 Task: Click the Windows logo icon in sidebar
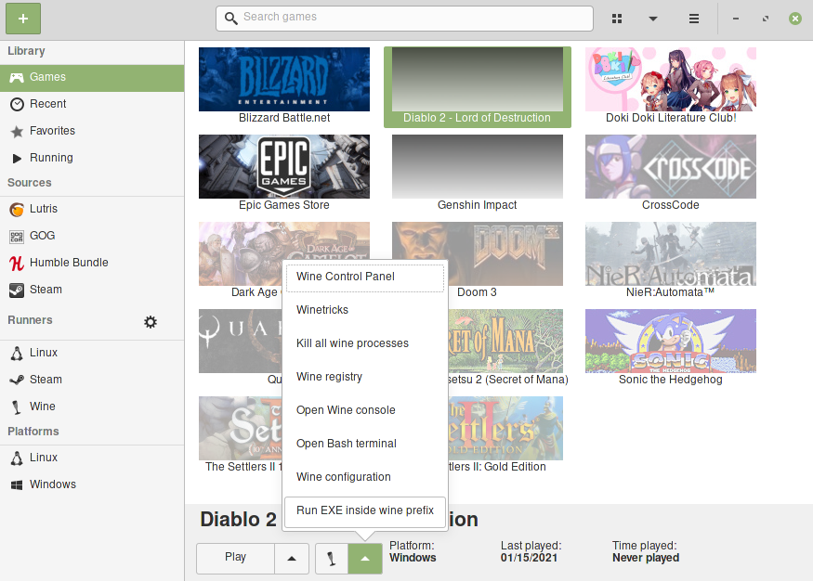pos(17,485)
